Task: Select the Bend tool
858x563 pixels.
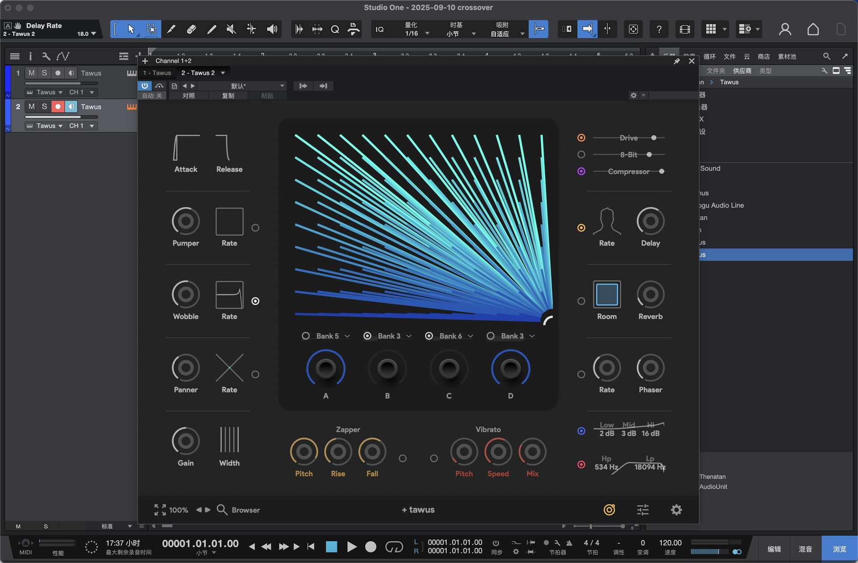Action: (x=252, y=29)
